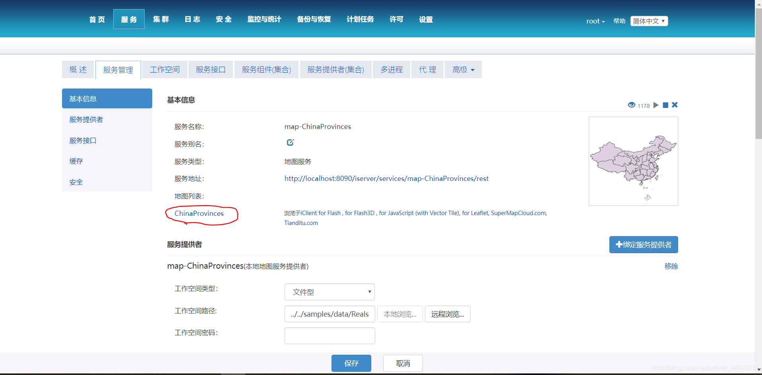Screen dimensions: 762x375
Task: Switch to the 概述 tab
Action: [x=78, y=69]
